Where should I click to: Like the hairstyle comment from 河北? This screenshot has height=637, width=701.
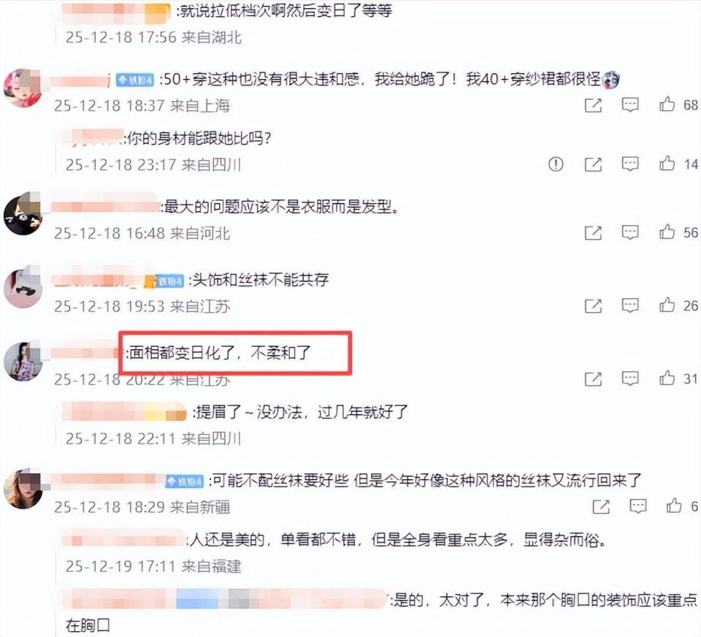667,232
